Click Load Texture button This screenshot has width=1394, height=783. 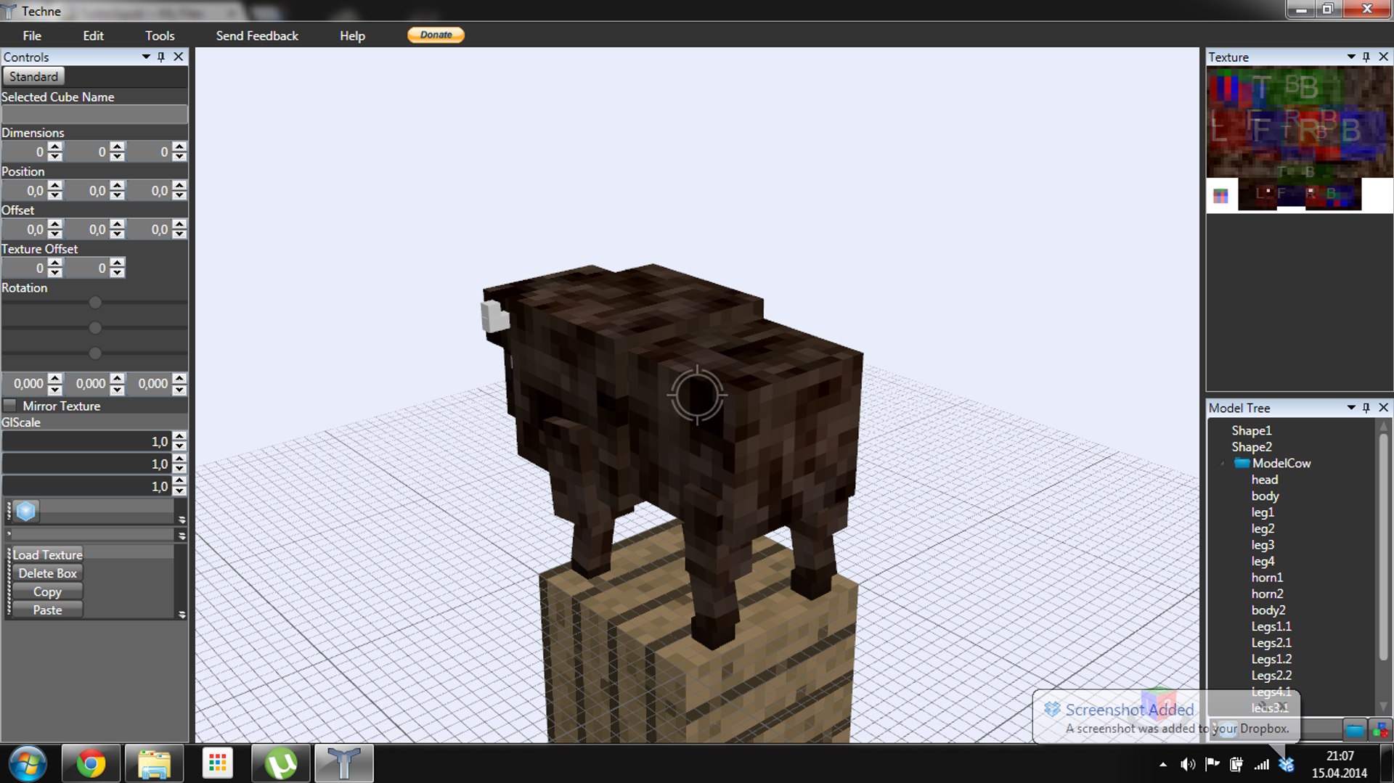tap(47, 554)
